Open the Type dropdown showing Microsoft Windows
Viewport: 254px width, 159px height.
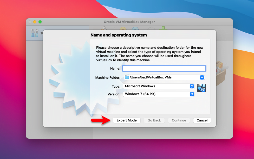[x=159, y=86]
